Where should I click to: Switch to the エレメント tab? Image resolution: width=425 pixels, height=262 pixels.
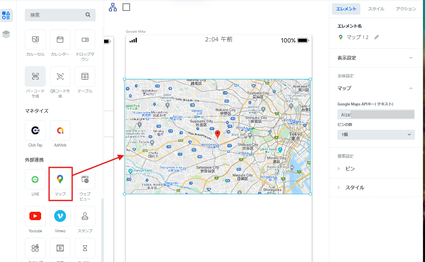[x=346, y=9]
